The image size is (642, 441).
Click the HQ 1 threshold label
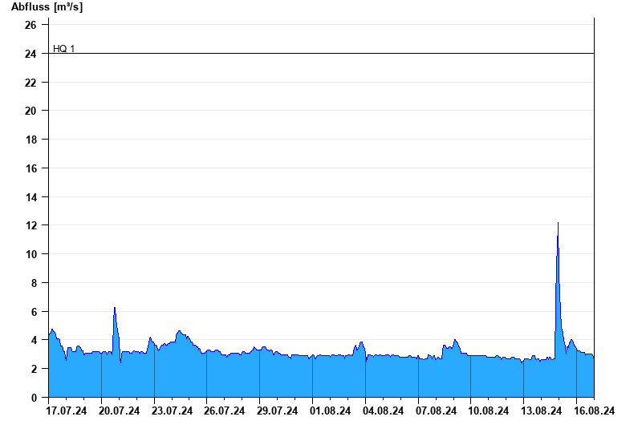coord(64,49)
